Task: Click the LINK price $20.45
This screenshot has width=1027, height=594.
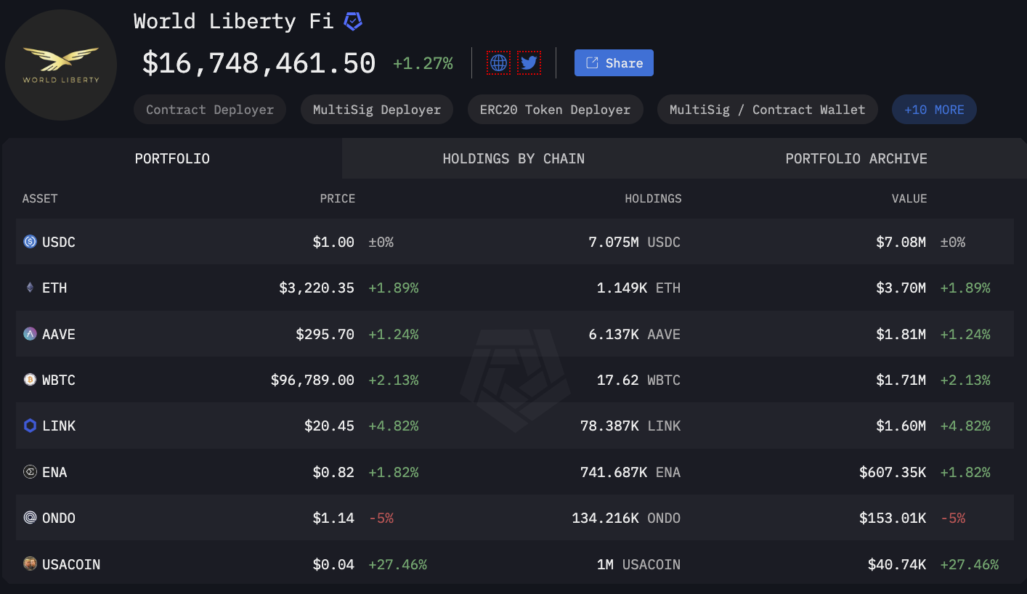Action: point(329,426)
